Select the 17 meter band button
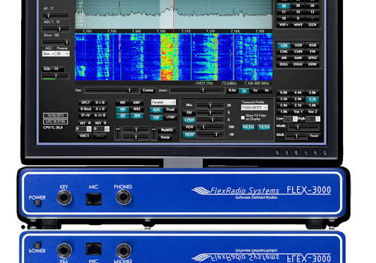The width and height of the screenshot is (376, 263). pyautogui.click(x=284, y=12)
